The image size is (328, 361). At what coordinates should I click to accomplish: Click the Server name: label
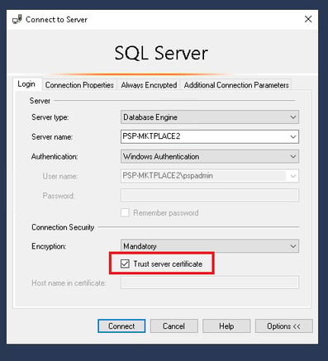52,137
